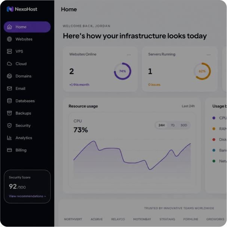The height and width of the screenshot is (227, 227).
Task: Click the Websites Online card title
Action: (x=83, y=54)
